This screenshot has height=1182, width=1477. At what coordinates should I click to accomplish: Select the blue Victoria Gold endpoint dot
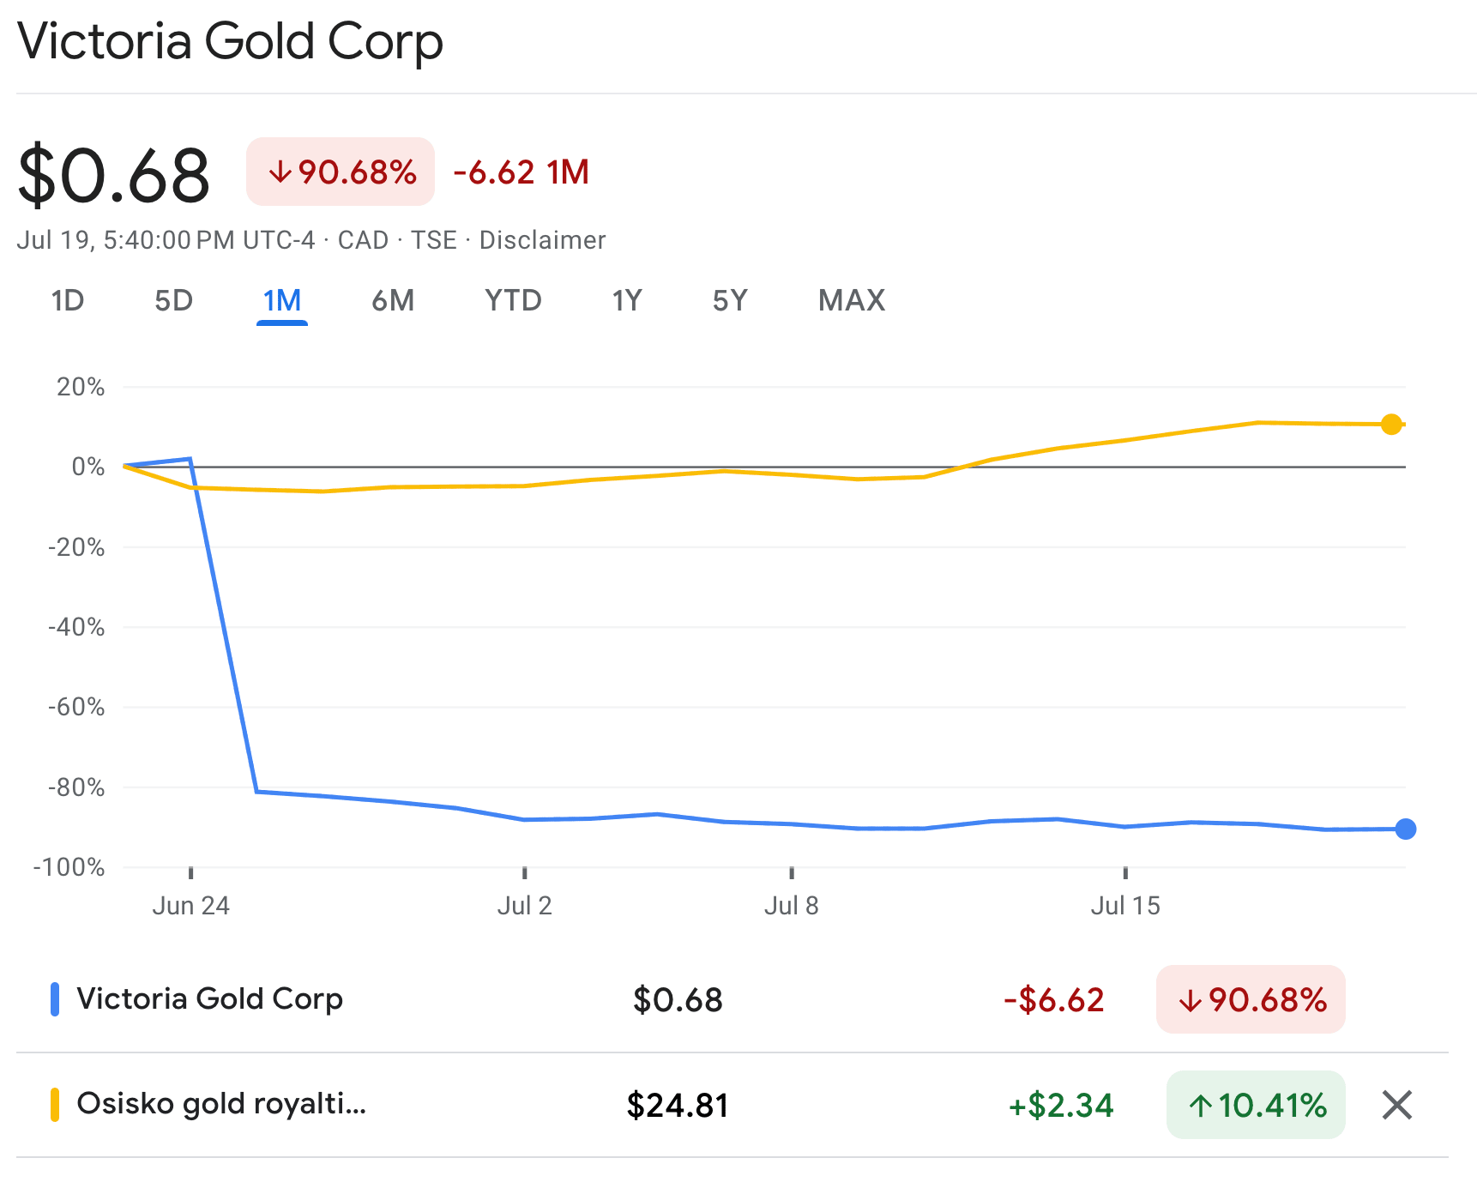click(1405, 829)
